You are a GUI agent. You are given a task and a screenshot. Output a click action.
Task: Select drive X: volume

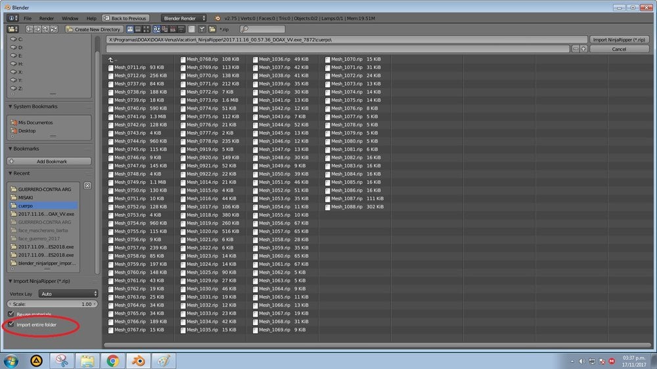click(x=17, y=72)
